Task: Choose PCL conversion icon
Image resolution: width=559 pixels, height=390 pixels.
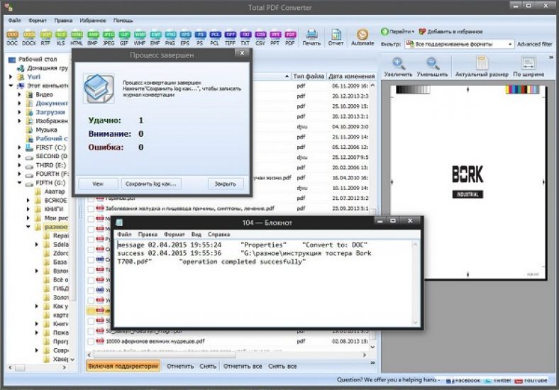Action: tap(215, 38)
